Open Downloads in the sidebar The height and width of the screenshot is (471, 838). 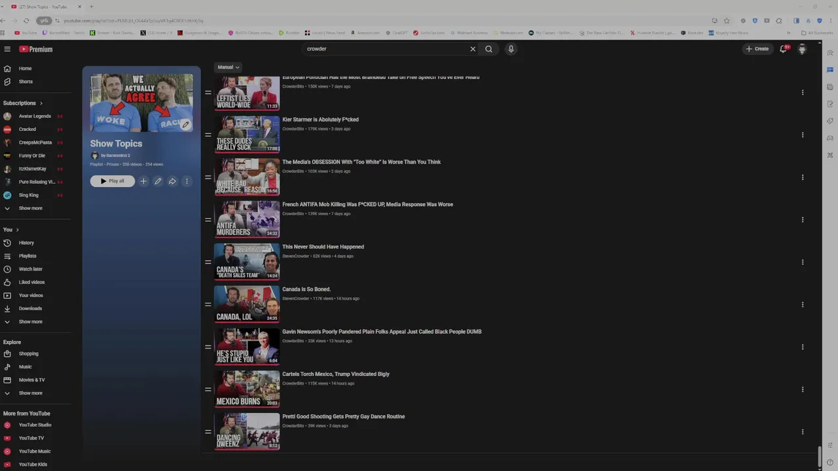30,308
